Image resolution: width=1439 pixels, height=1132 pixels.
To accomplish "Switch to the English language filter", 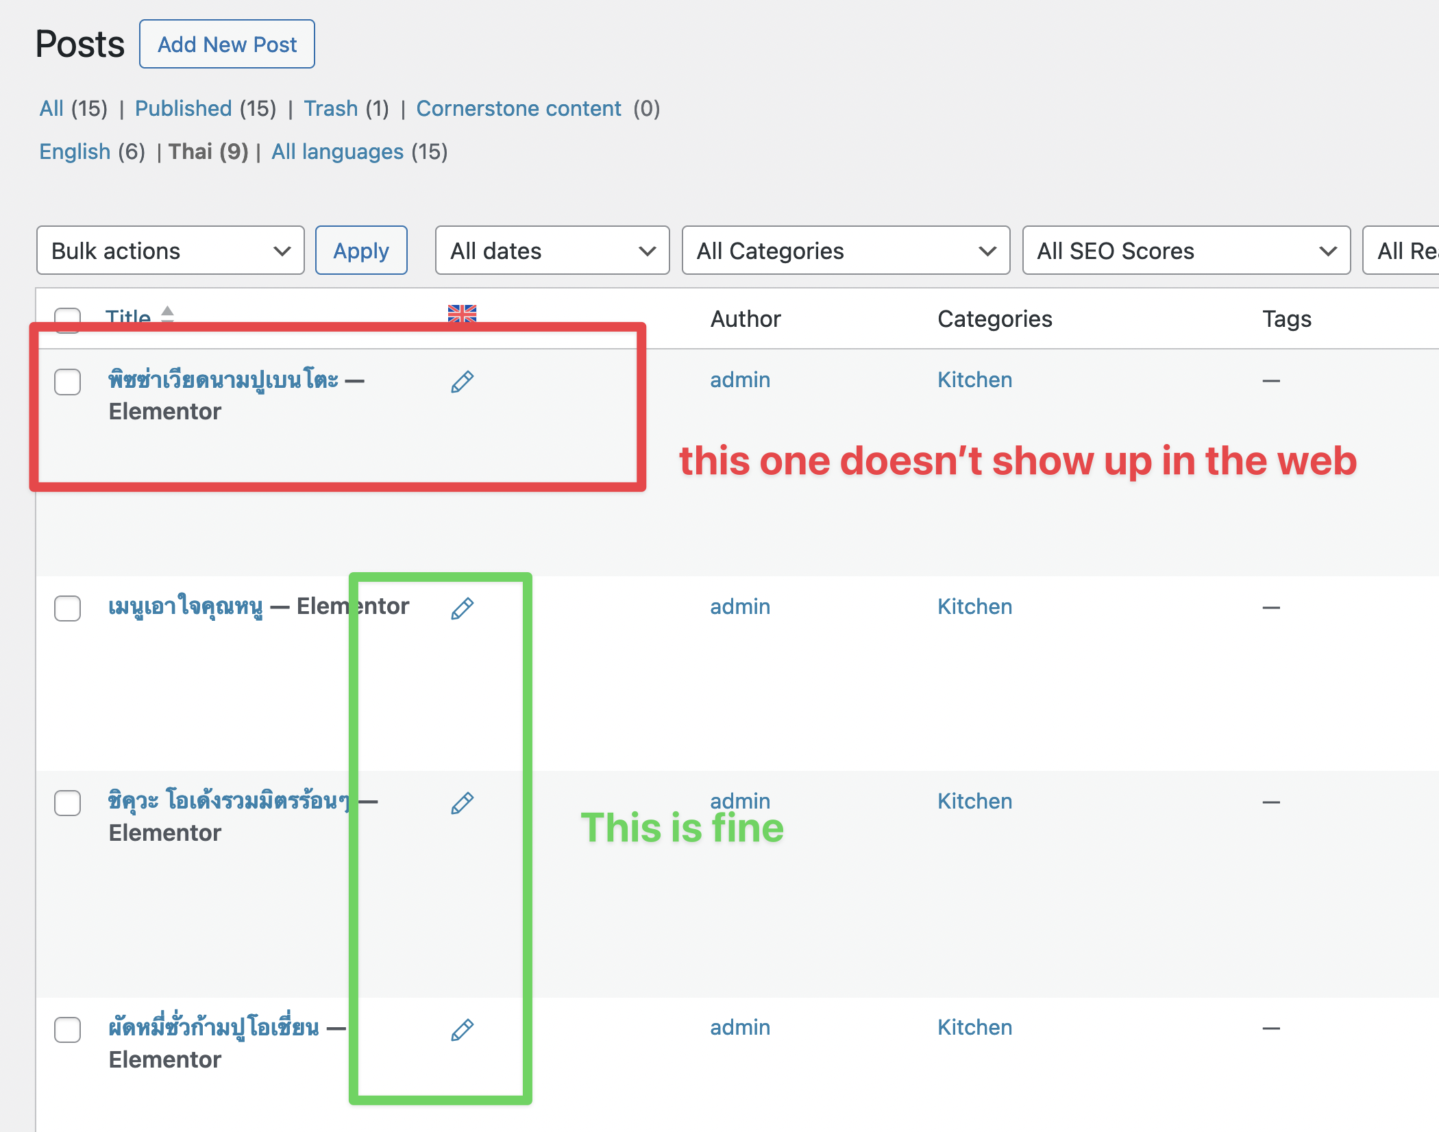I will tap(75, 151).
